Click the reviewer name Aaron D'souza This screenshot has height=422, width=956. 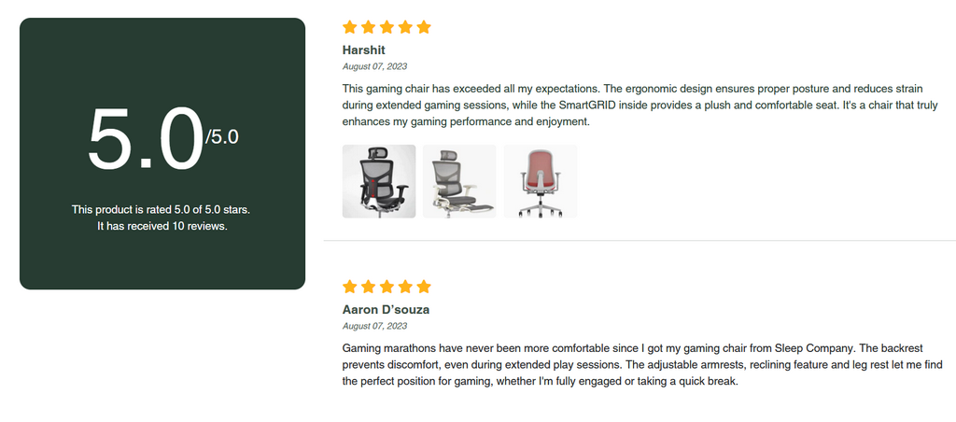386,310
